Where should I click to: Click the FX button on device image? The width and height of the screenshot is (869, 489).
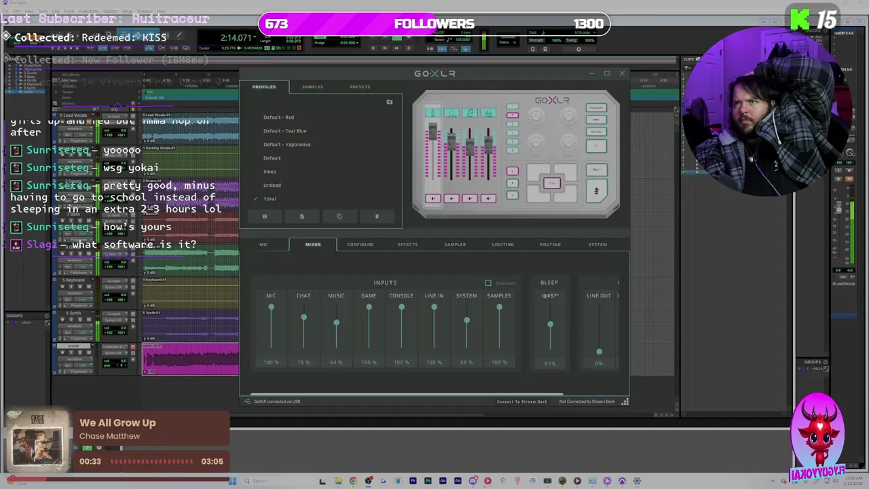coord(597,146)
